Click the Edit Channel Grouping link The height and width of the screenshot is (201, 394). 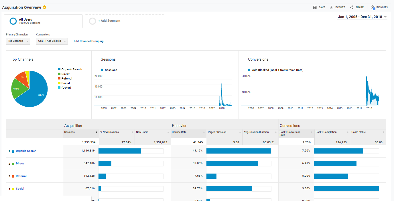coord(89,41)
